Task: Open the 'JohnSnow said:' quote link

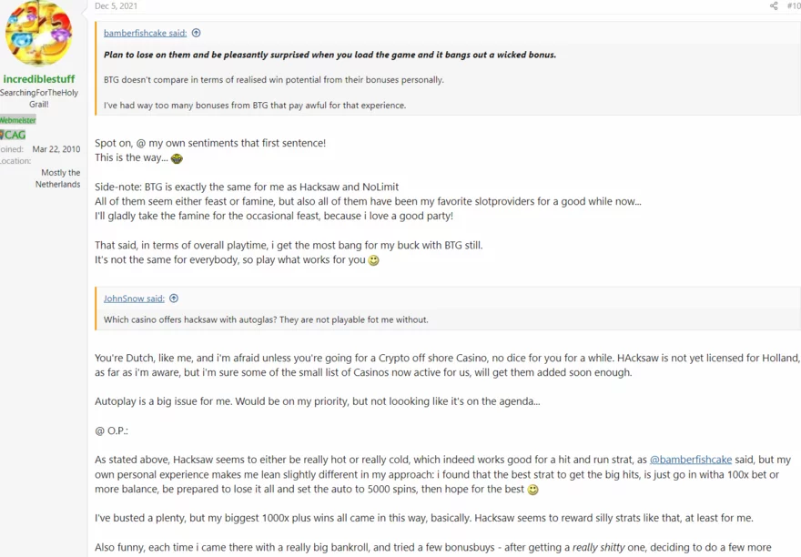Action: [134, 299]
